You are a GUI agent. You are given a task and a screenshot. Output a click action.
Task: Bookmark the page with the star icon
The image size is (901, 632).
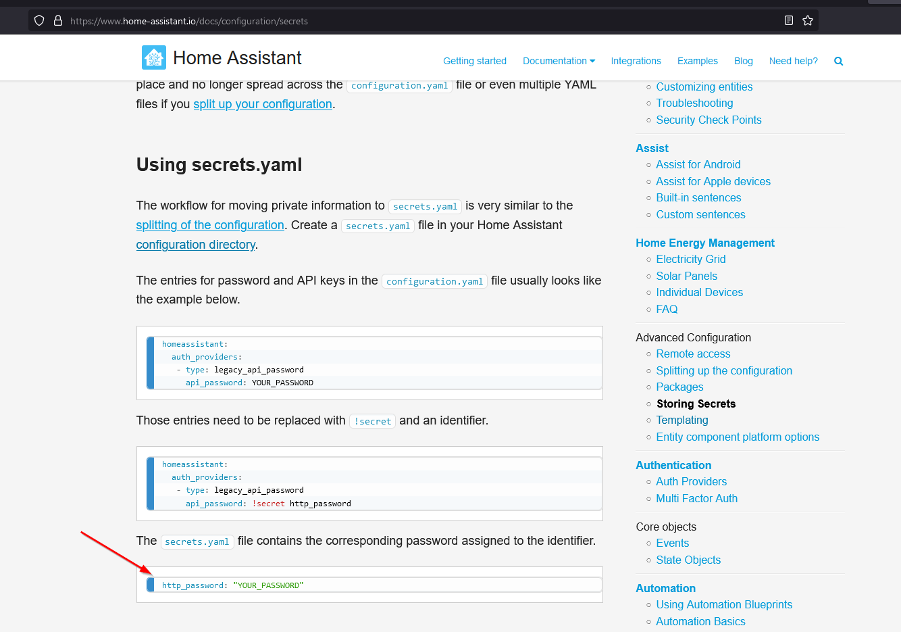808,20
